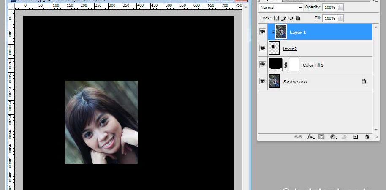Create a new layer group folder

click(344, 137)
